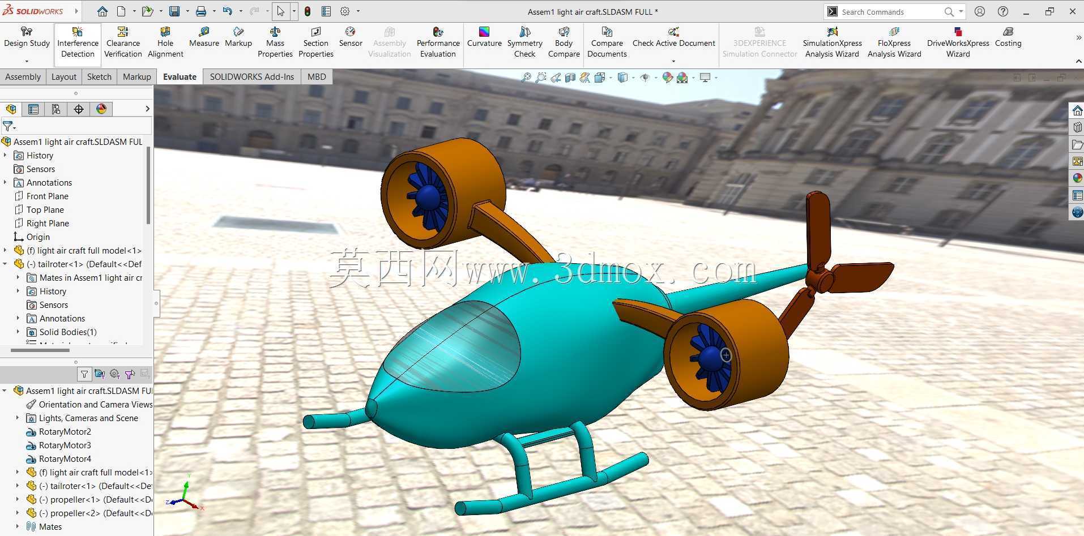This screenshot has width=1084, height=536.
Task: Switch to the SOLIDWORKS Add-Ins tab
Action: click(252, 77)
